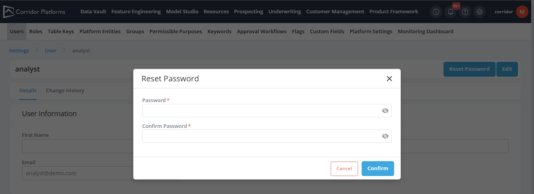Click the Corridor Platforms logo
This screenshot has height=194, width=534.
[34, 12]
